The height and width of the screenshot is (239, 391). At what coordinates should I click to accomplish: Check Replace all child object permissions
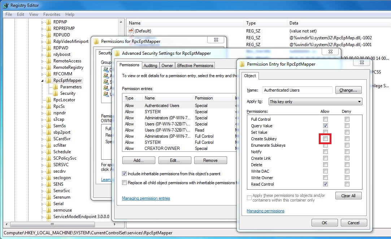(x=124, y=182)
